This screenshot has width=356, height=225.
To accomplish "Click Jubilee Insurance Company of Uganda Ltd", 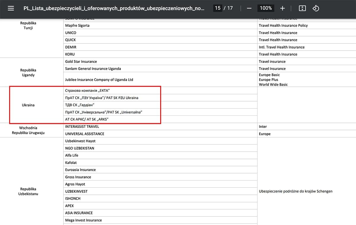I will (99, 80).
